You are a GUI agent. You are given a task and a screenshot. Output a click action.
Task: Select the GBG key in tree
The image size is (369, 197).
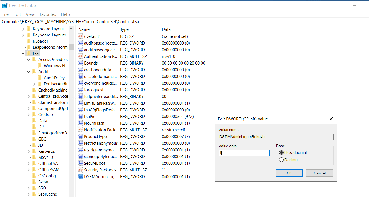42,139
